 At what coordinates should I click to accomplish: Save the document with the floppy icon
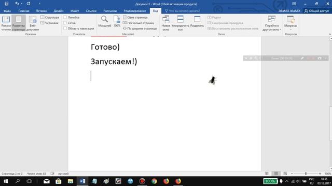pyautogui.click(x=7, y=4)
